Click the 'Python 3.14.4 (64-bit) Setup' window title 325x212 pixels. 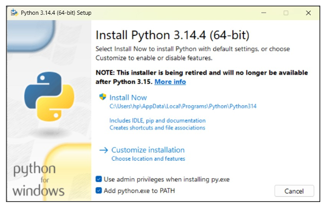56,13
